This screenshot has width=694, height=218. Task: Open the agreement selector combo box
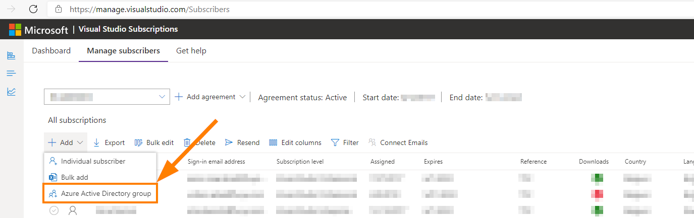click(107, 97)
